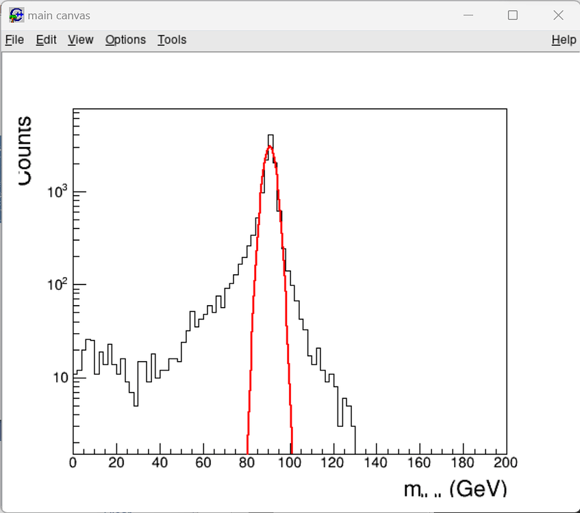Click the y-axis label 10^3
Screen dimensions: 580x513
[58, 192]
